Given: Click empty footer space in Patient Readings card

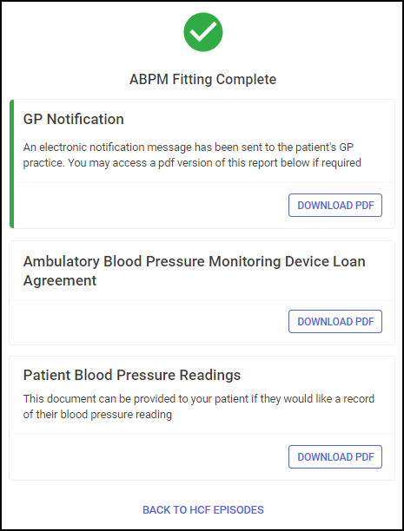Looking at the screenshot, I should [149, 457].
